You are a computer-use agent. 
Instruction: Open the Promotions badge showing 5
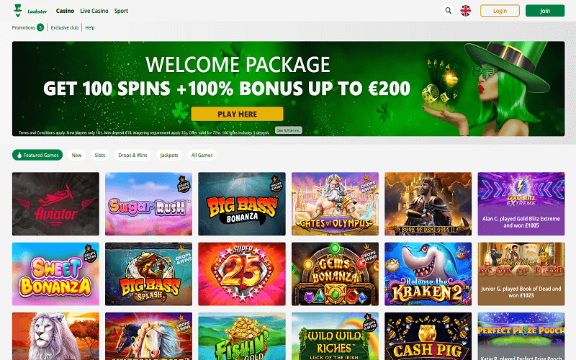pyautogui.click(x=40, y=27)
